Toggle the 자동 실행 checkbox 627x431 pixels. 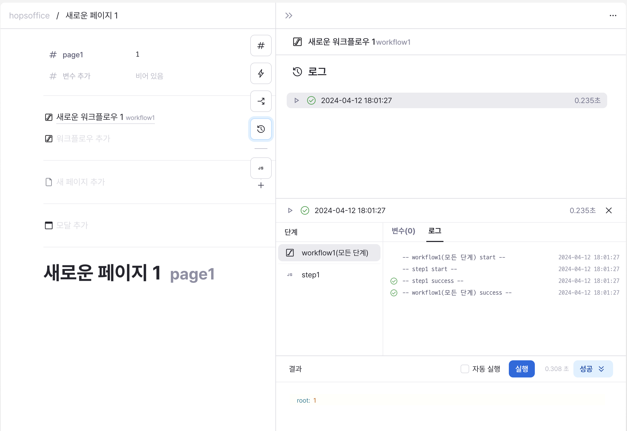pos(465,369)
